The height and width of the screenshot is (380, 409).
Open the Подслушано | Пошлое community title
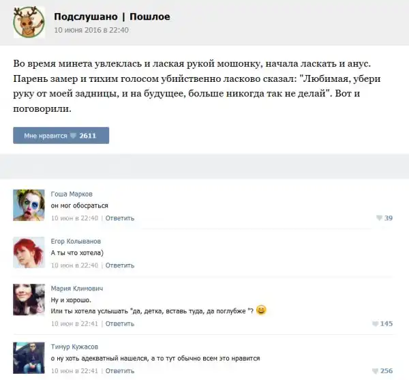(x=112, y=16)
